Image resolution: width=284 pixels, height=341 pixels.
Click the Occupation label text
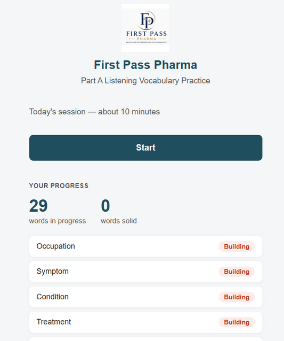(x=56, y=246)
